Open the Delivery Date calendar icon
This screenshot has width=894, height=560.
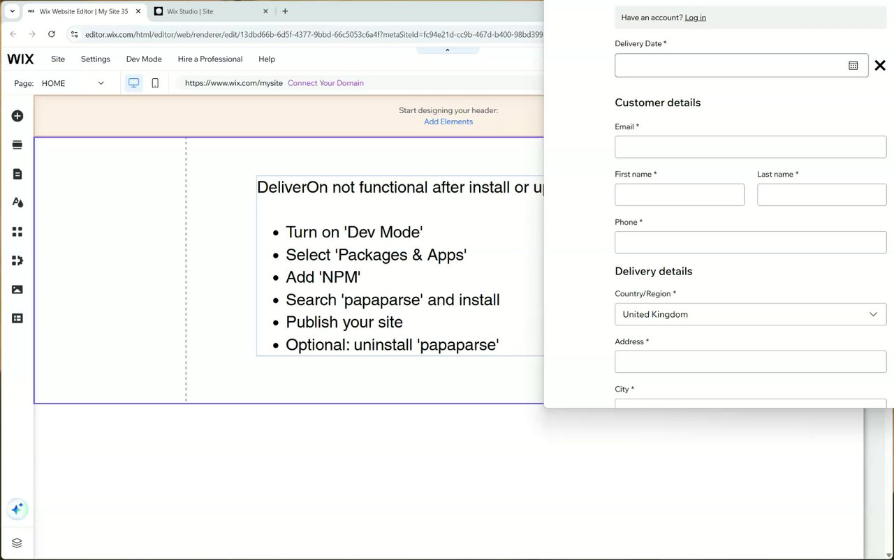pyautogui.click(x=853, y=66)
